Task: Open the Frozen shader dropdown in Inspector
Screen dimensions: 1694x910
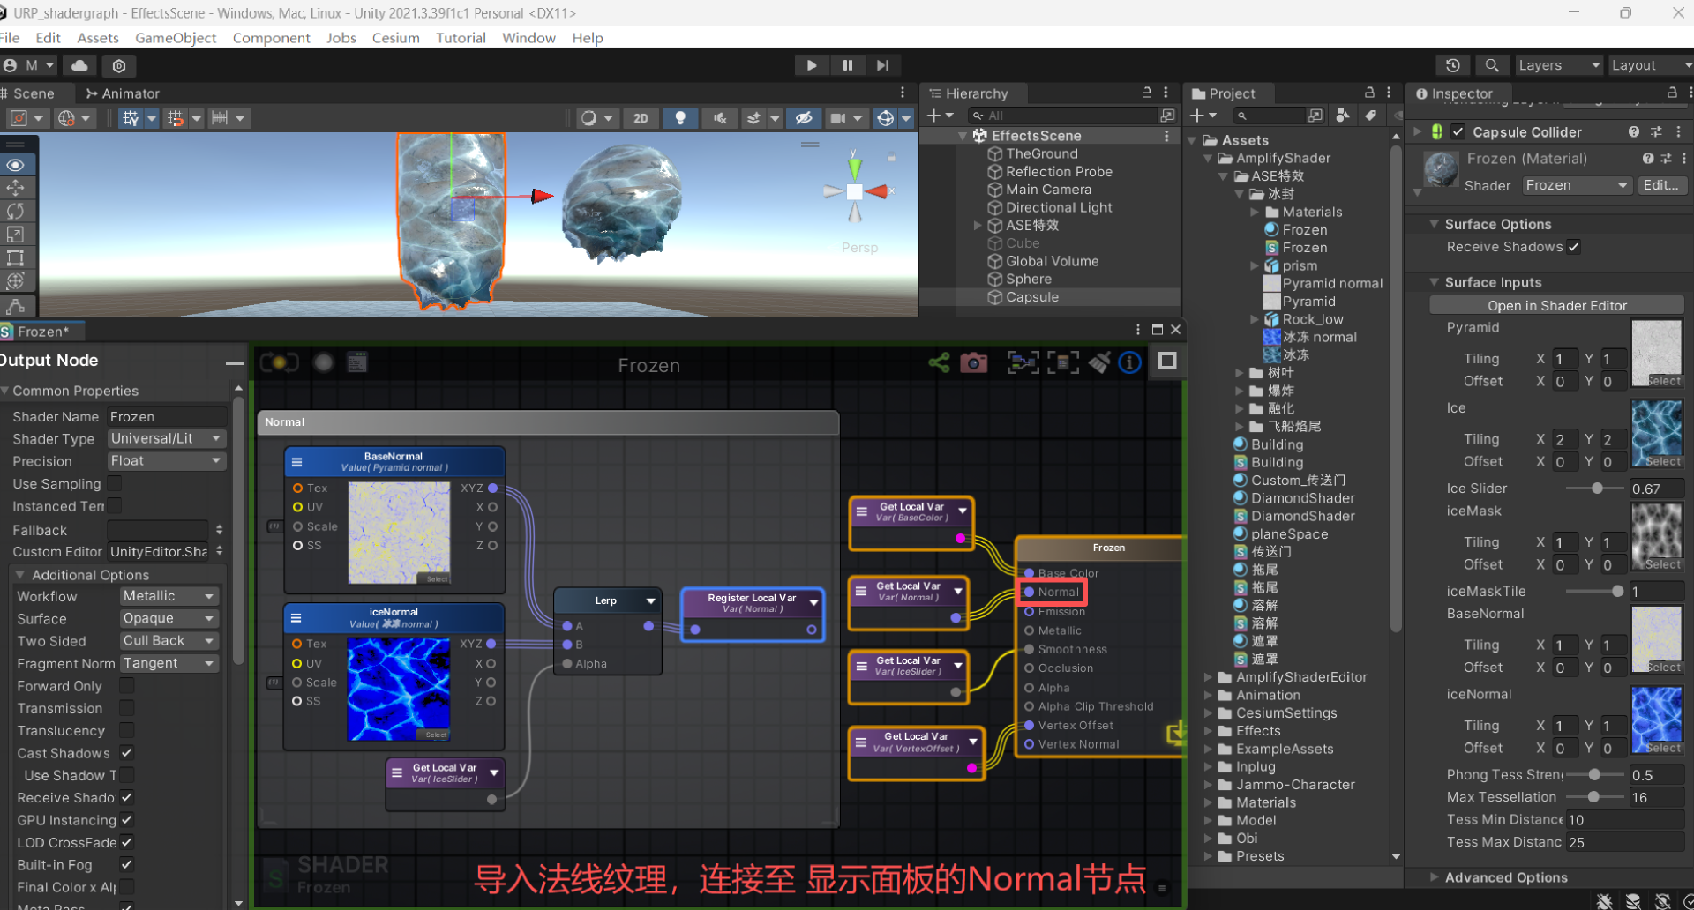Action: click(1577, 185)
